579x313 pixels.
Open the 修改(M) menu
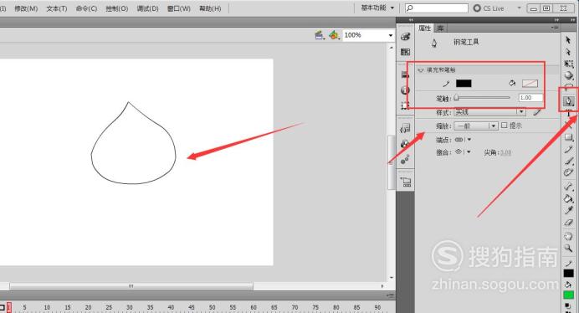tap(26, 8)
